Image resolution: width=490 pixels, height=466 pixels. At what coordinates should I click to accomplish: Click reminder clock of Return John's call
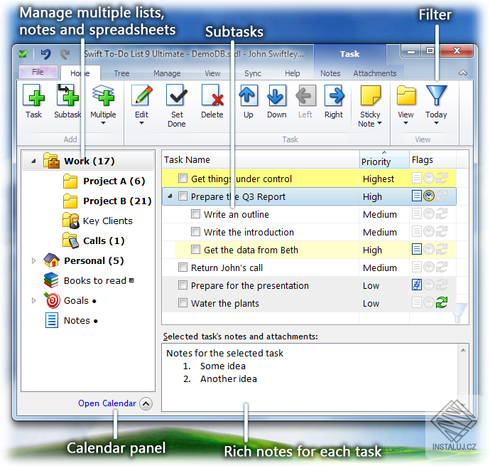point(429,267)
